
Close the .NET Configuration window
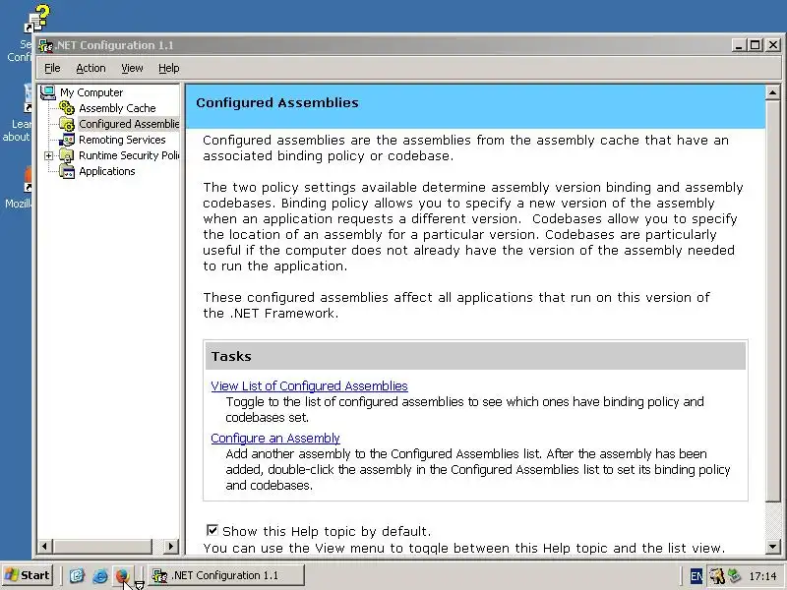click(x=773, y=45)
